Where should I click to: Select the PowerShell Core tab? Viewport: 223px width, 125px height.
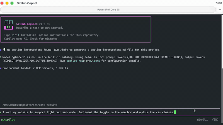pyautogui.click(x=108, y=9)
